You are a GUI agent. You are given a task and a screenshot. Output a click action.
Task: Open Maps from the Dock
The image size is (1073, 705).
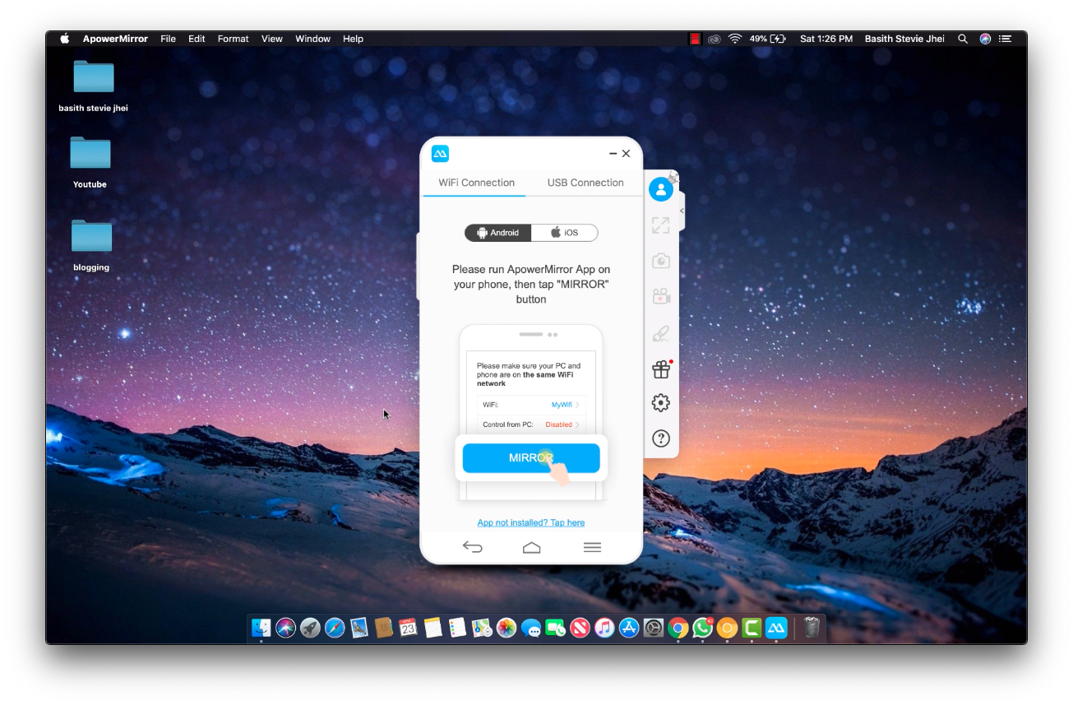point(482,628)
